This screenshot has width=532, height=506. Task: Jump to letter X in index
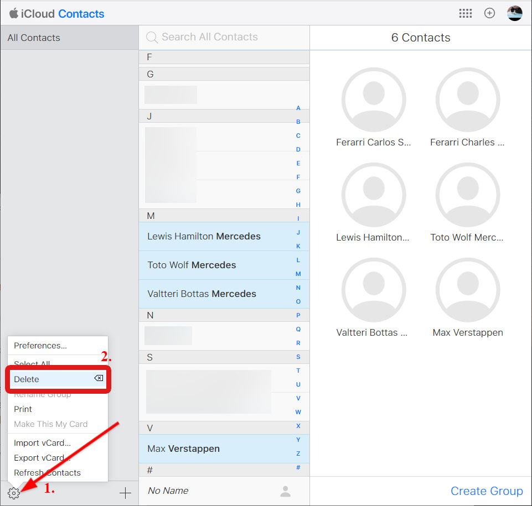(298, 426)
